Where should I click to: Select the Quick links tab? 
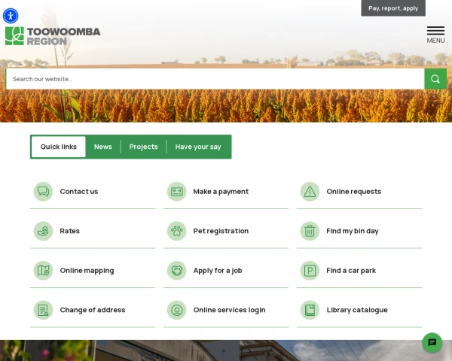[x=59, y=147]
